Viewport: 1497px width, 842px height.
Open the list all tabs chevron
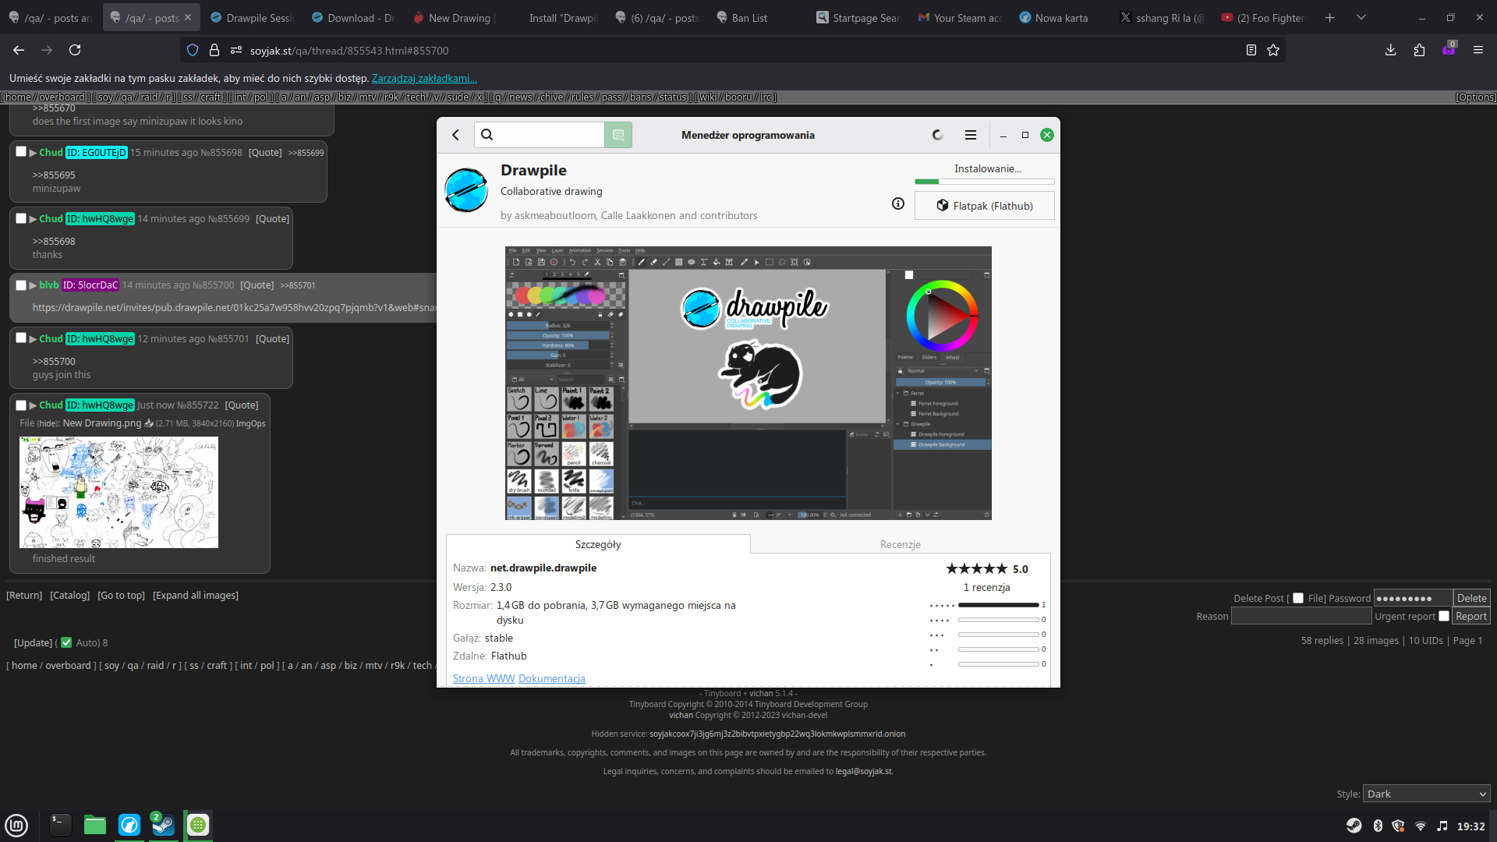(x=1361, y=17)
